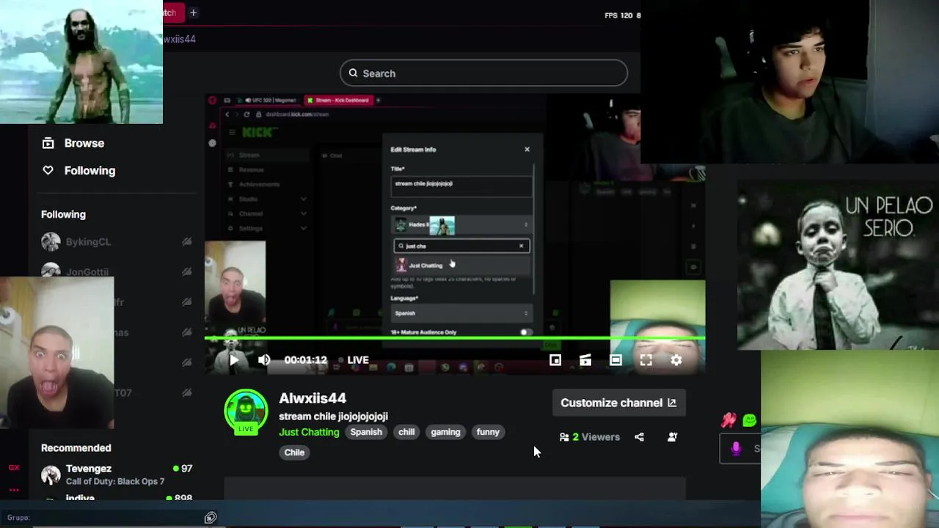Mute the stream volume speaker icon
Screen dimensions: 939x528
[x=264, y=360]
